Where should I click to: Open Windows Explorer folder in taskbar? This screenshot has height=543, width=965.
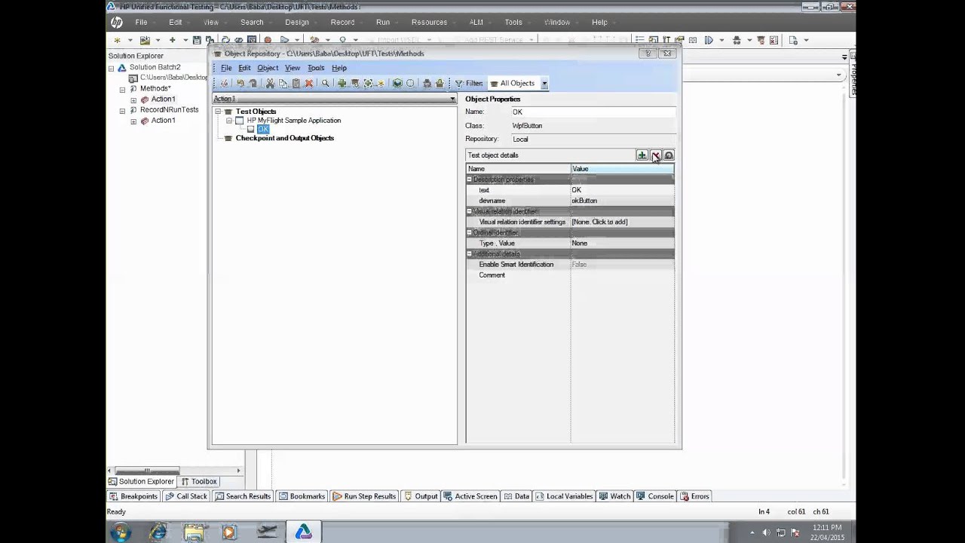point(194,532)
